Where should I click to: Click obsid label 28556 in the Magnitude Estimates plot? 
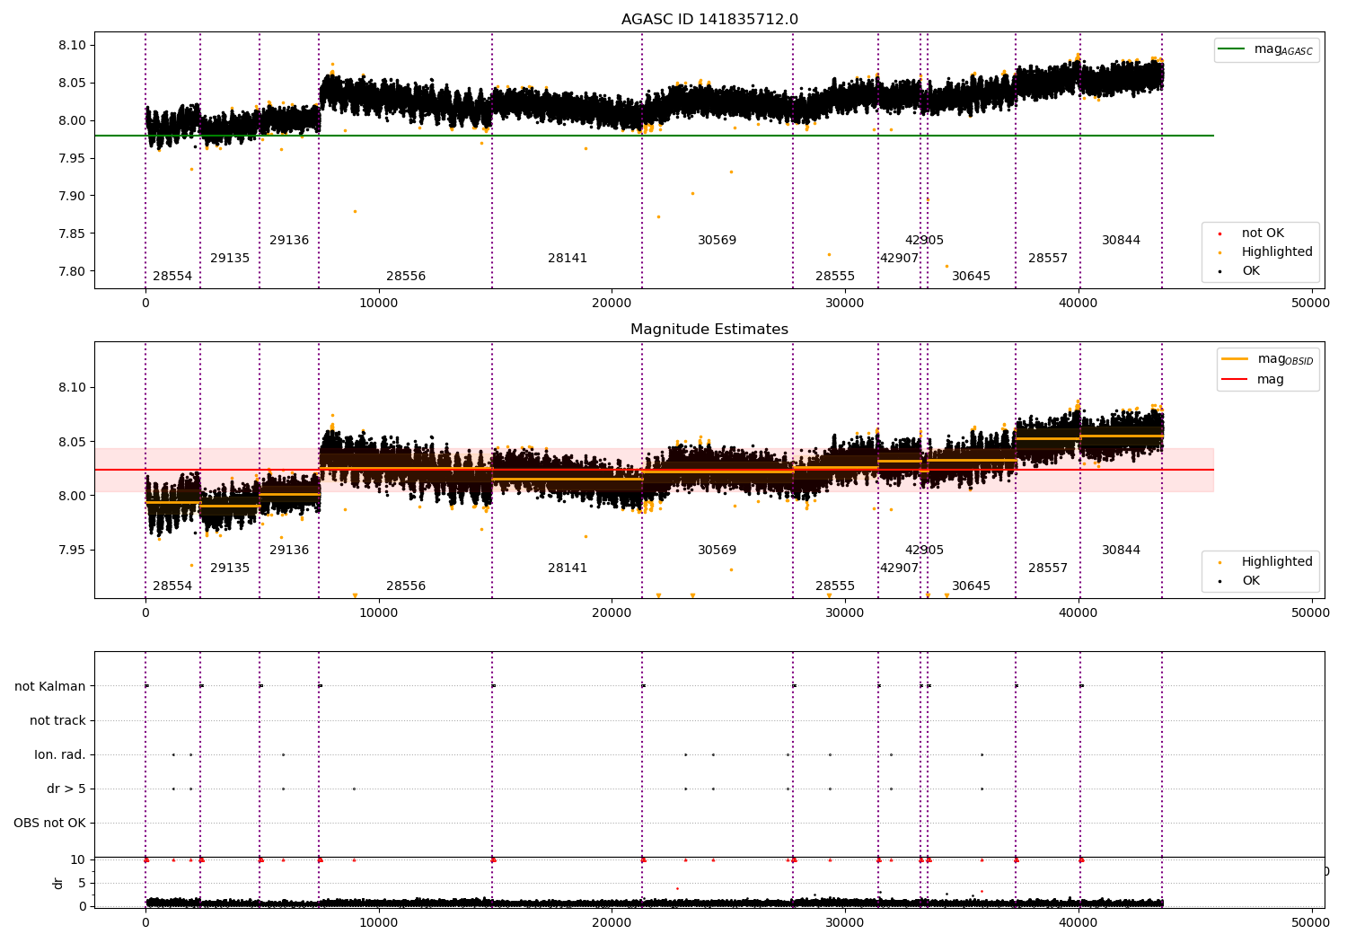point(406,586)
